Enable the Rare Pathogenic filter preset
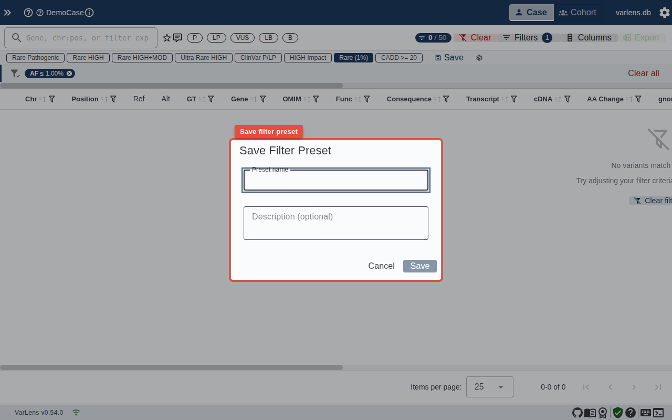The image size is (672, 420). click(x=35, y=57)
